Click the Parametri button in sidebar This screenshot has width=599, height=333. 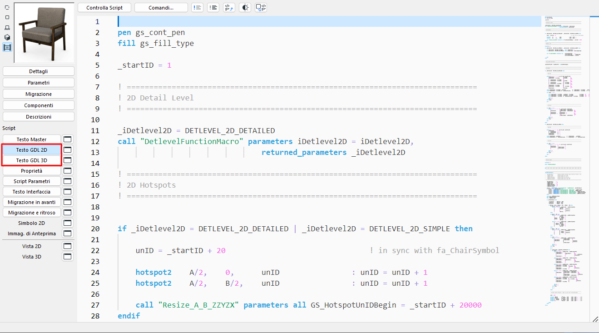click(38, 82)
